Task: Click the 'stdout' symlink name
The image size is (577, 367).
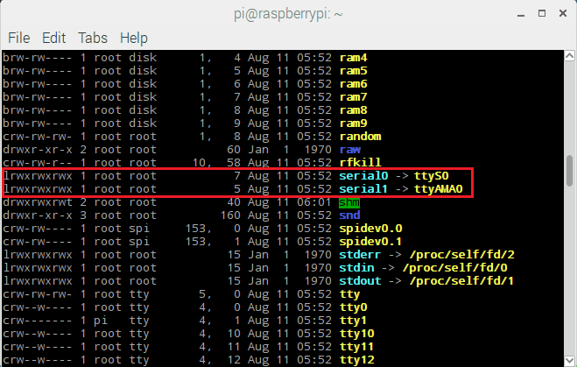Action: 360,281
